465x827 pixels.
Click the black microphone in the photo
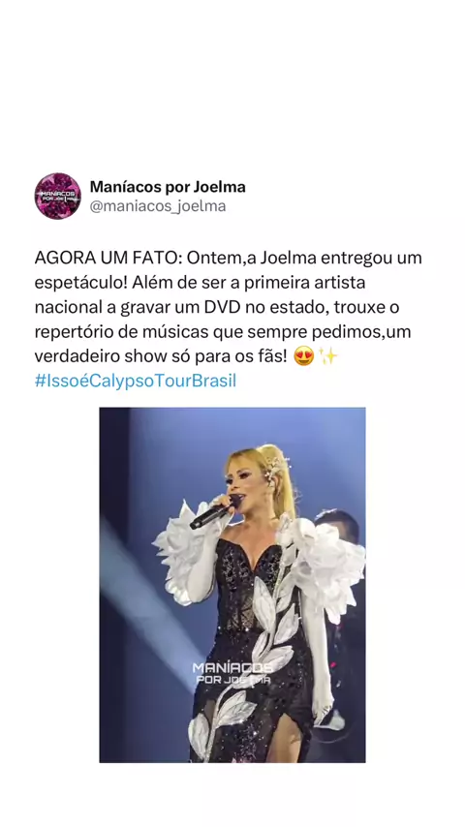pyautogui.click(x=211, y=513)
